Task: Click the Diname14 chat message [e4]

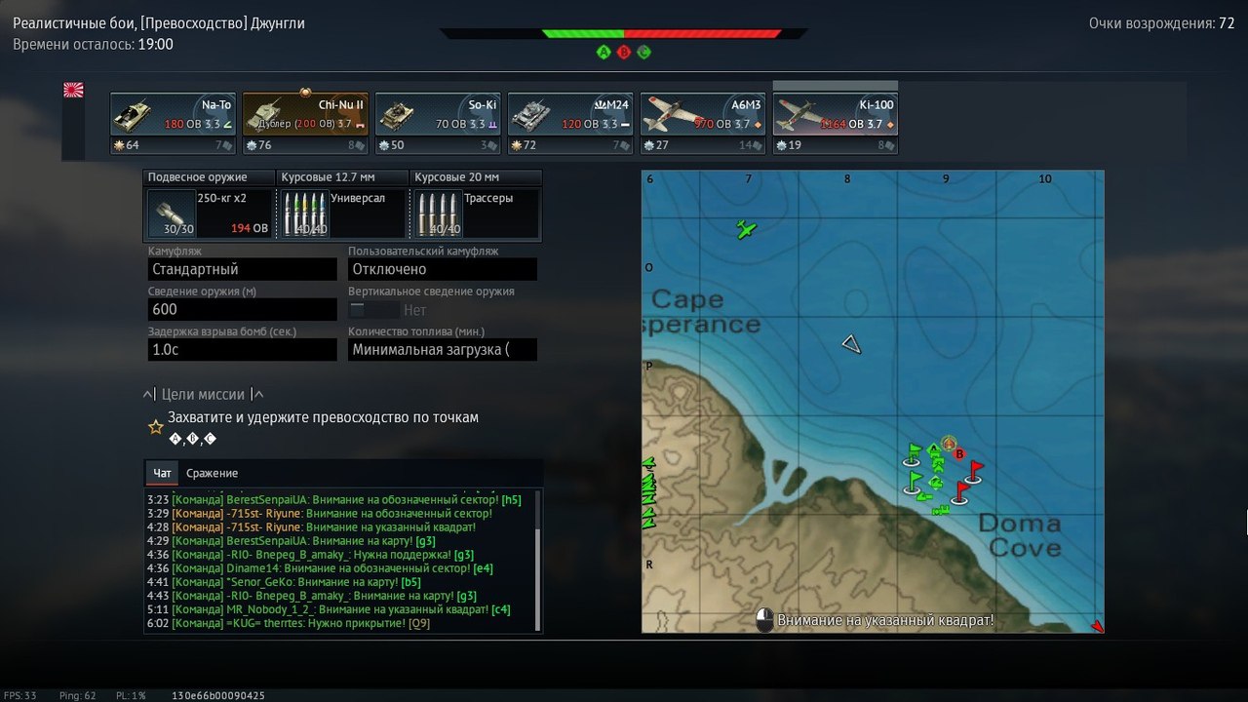Action: [x=320, y=567]
